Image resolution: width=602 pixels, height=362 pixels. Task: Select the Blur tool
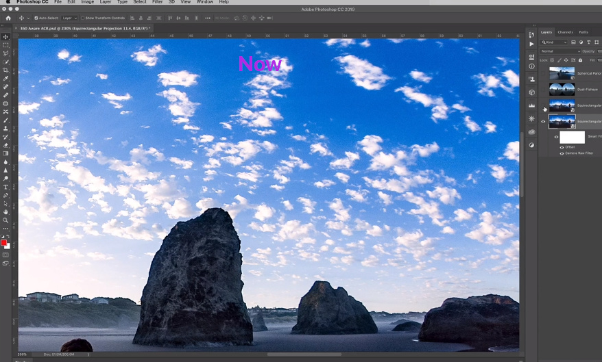point(5,162)
